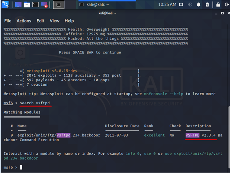Click the show desktop panel icon

coord(18,4)
